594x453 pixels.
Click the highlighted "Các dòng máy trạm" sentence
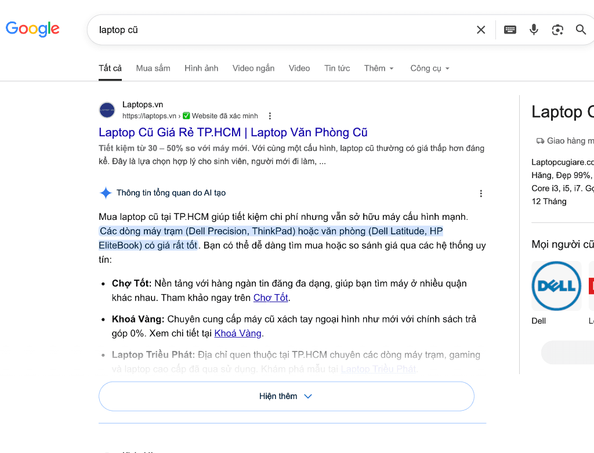tap(271, 238)
